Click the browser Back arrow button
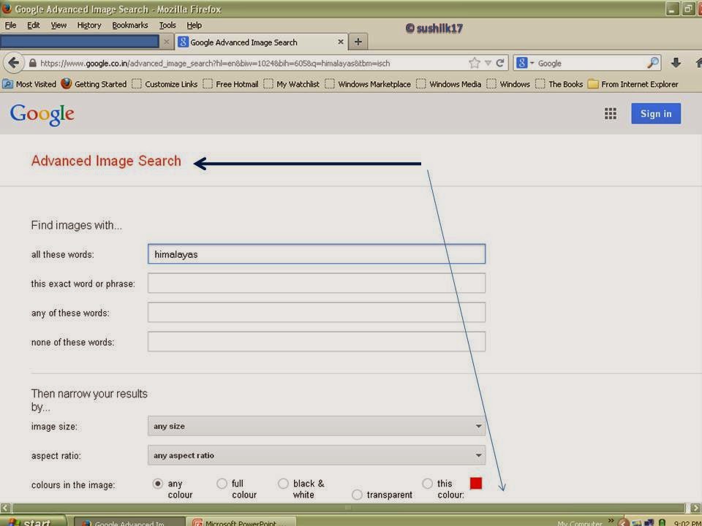Screen dimensions: 702x526 [x=14, y=63]
